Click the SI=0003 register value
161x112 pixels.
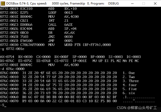tap(116, 57)
